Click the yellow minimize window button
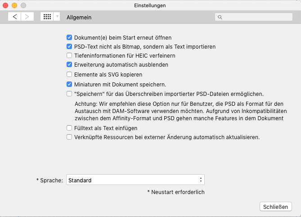Screen dimensions: 301x217 coord(14,5)
